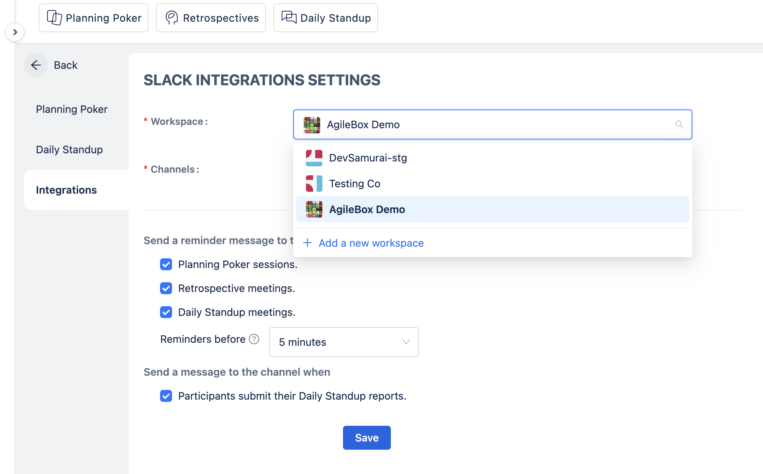Click the Daily Standup chat bubbles icon
Viewport: 763px width, 474px height.
tap(289, 17)
